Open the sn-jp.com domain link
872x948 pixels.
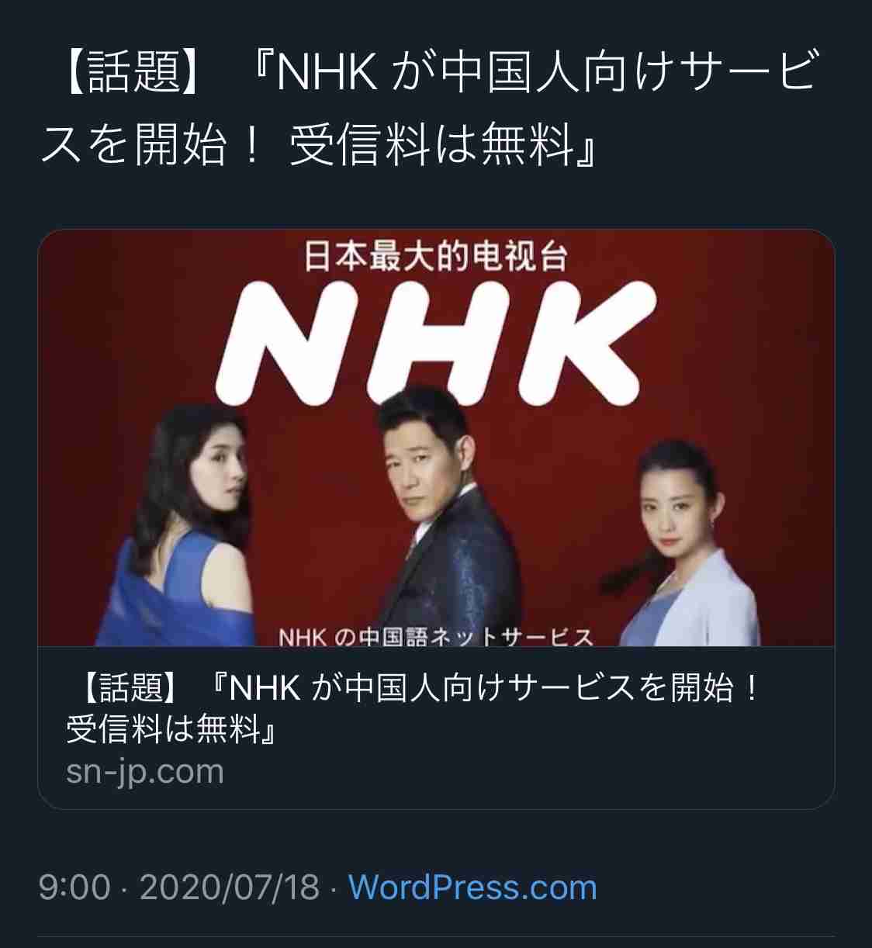145,772
